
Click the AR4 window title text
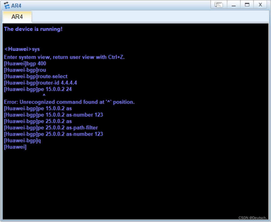point(16,6)
